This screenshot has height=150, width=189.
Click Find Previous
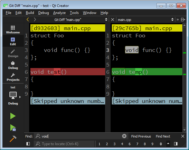click(x=141, y=136)
